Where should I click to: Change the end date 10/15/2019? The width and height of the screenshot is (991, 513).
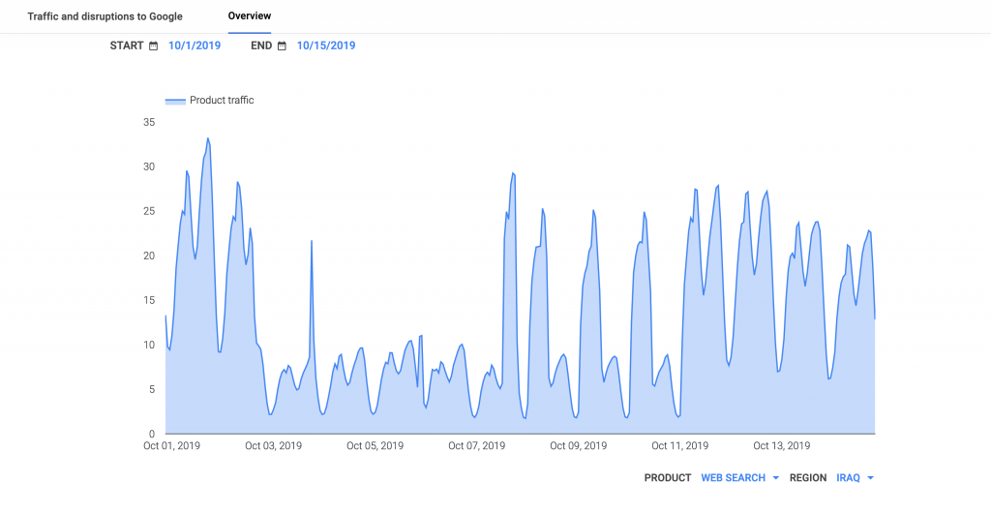pyautogui.click(x=325, y=45)
